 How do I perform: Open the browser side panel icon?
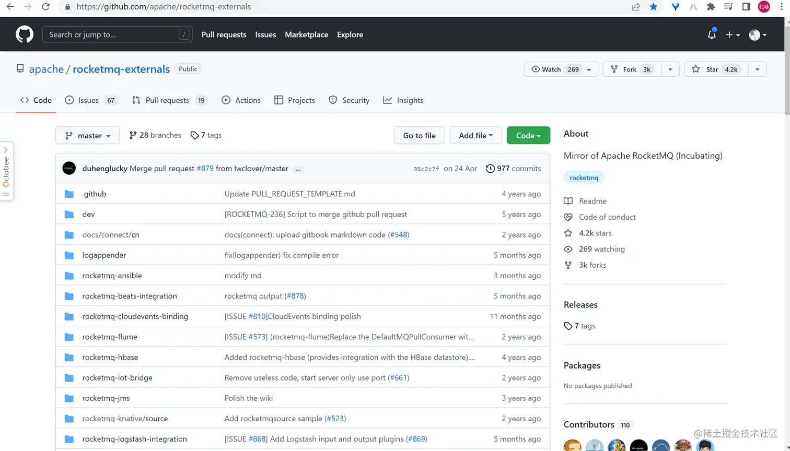coord(746,7)
